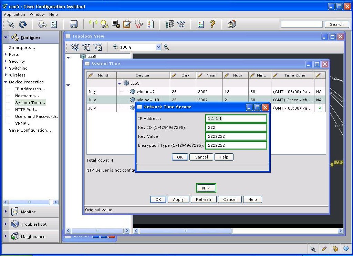Click the status bar plug connection icon

[313, 248]
